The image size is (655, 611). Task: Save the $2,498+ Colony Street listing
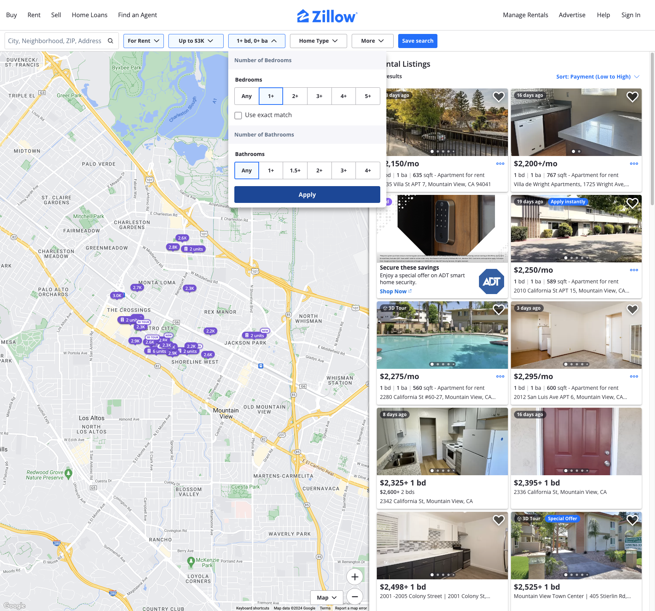coord(498,520)
